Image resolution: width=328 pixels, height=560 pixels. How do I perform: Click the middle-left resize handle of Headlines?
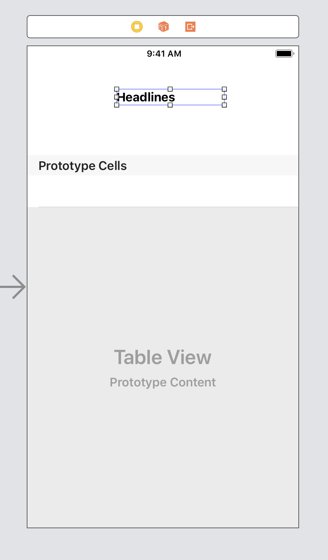[x=116, y=97]
